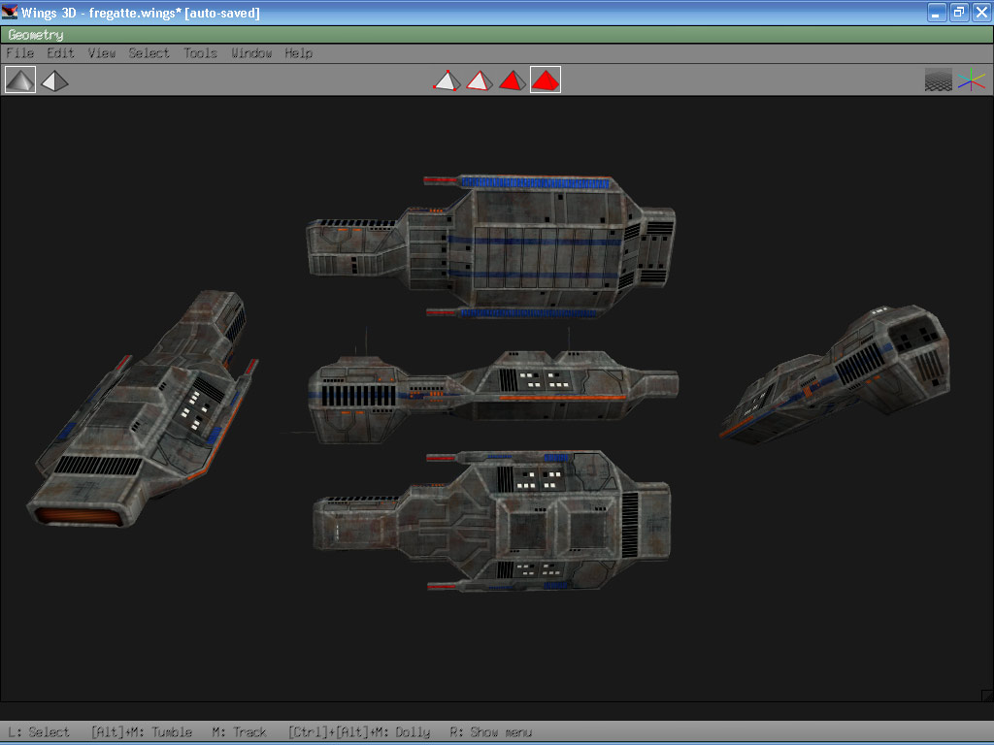Expand the Tools menu

click(200, 53)
